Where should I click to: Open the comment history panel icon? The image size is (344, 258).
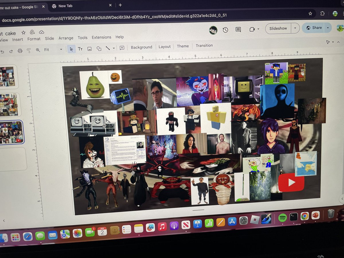(238, 29)
